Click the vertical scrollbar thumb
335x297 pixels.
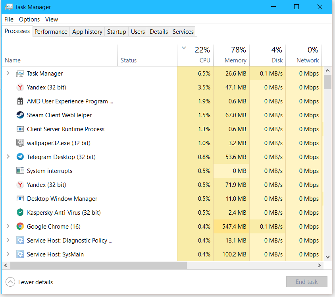coord(327,82)
